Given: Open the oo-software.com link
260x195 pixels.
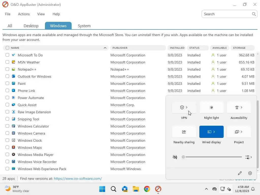Looking at the screenshot, I should 78,178.
